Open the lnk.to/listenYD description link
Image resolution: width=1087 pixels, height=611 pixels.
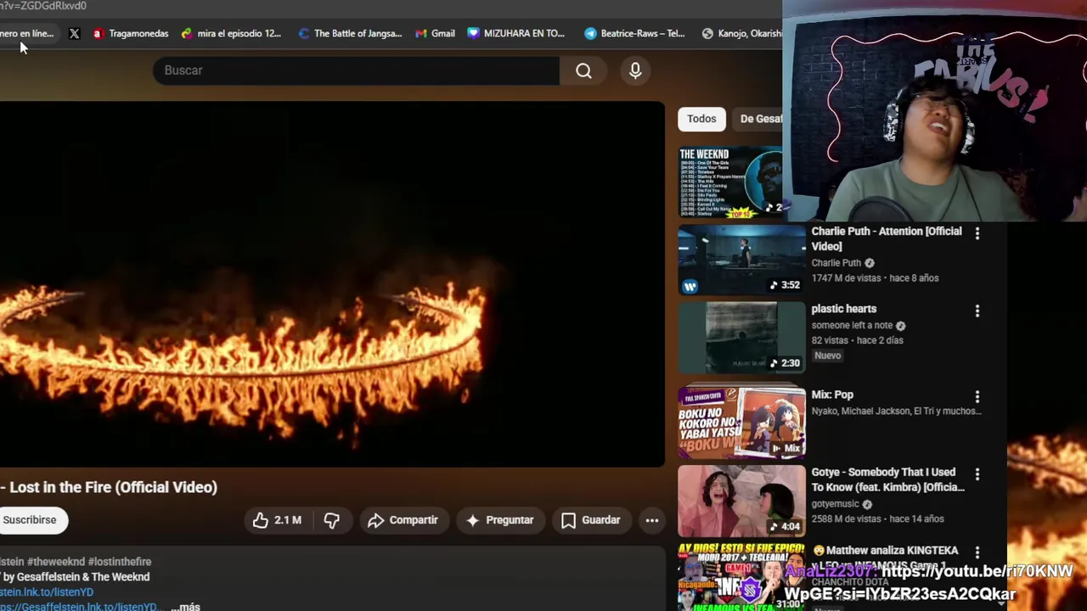pyautogui.click(x=47, y=592)
